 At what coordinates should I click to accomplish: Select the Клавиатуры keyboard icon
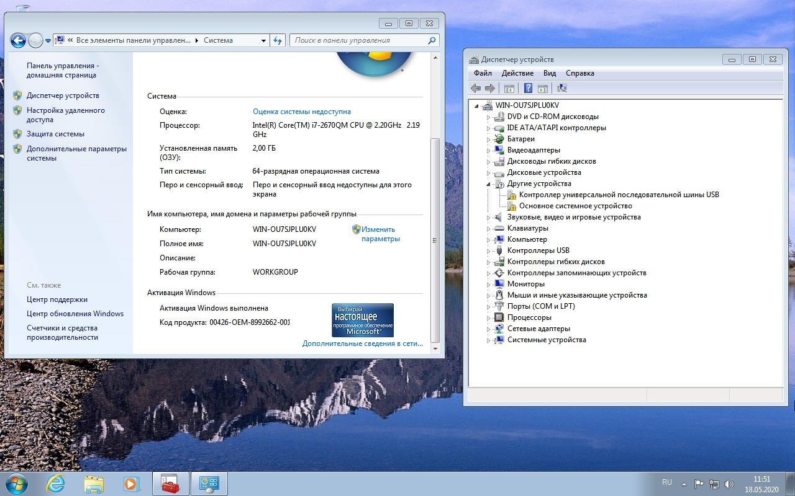[x=499, y=228]
